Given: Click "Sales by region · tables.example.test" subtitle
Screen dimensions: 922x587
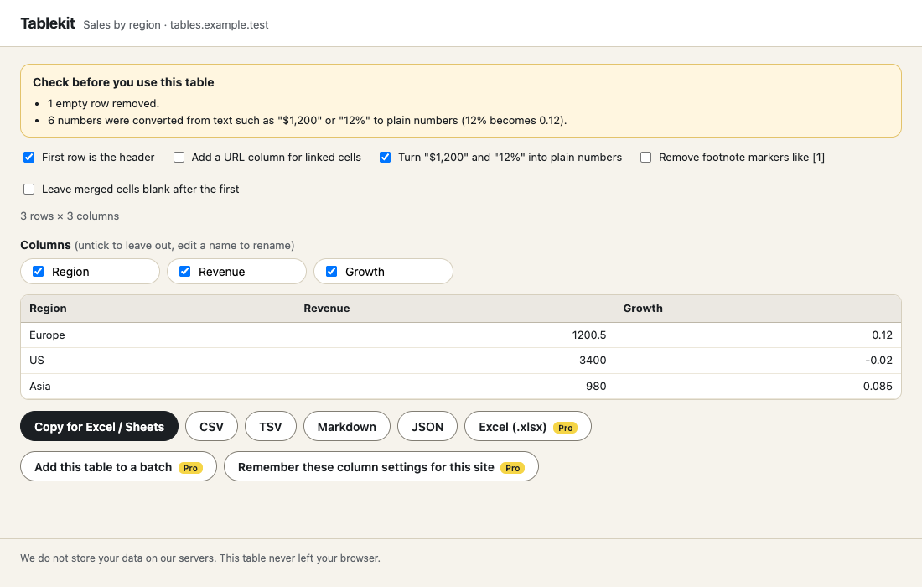Looking at the screenshot, I should 176,24.
